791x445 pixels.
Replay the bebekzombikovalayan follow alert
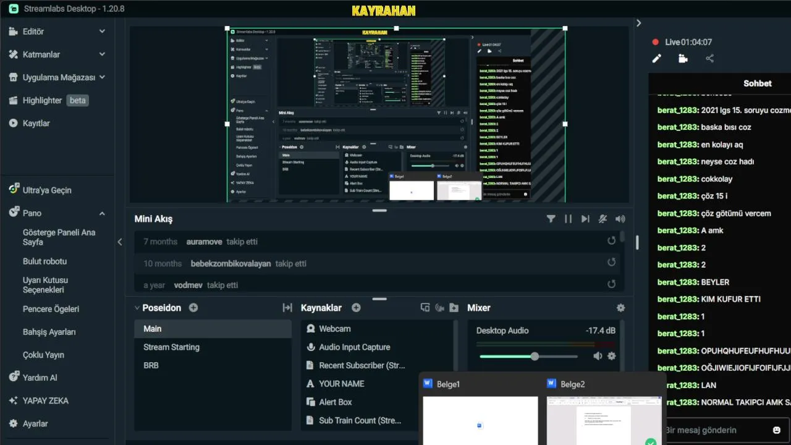coord(611,262)
